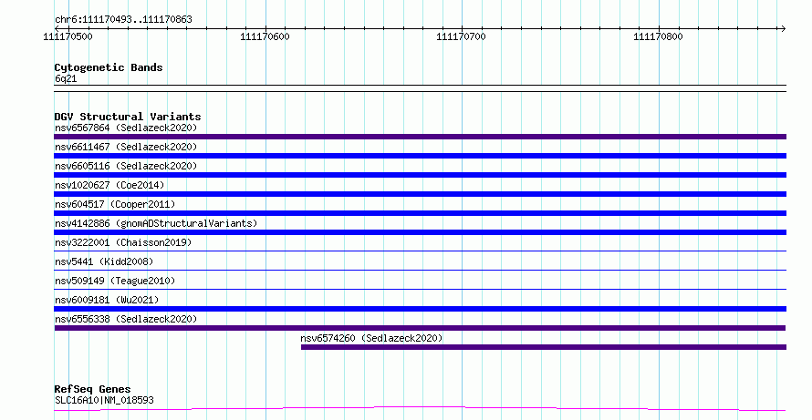This screenshot has width=812, height=420.
Task: Click the blue bar below the nsv6611467 label
Action: tap(420, 156)
